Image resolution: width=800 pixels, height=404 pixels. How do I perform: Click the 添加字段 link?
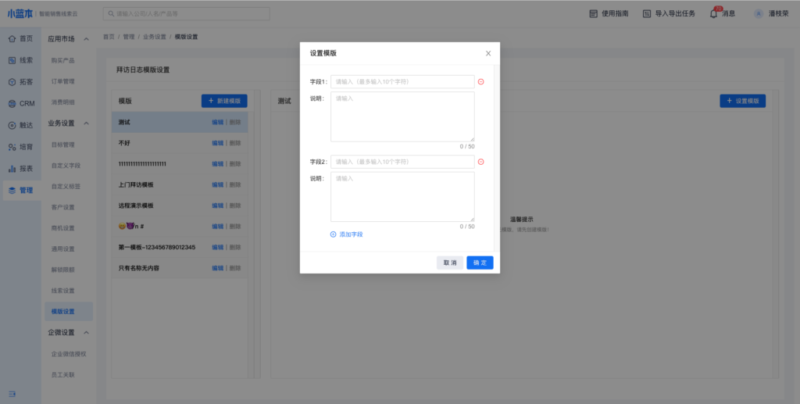[x=346, y=234]
